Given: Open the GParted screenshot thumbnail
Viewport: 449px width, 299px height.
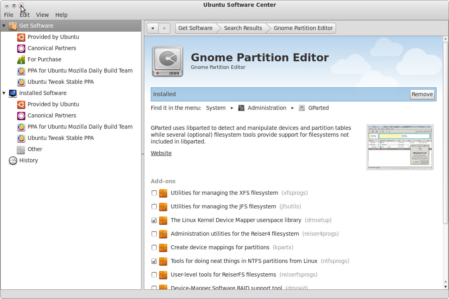Looking at the screenshot, I should [x=400, y=147].
